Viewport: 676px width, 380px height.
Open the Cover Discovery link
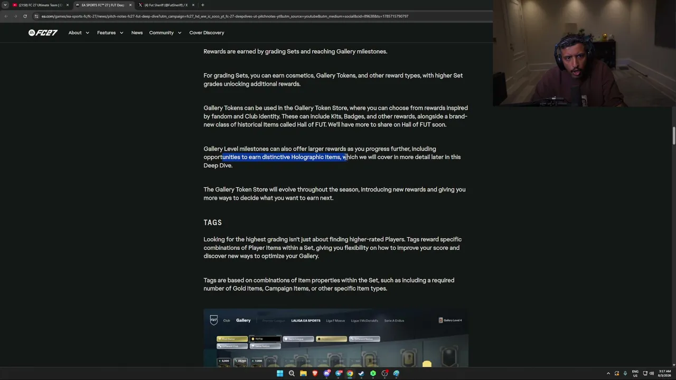(x=206, y=33)
